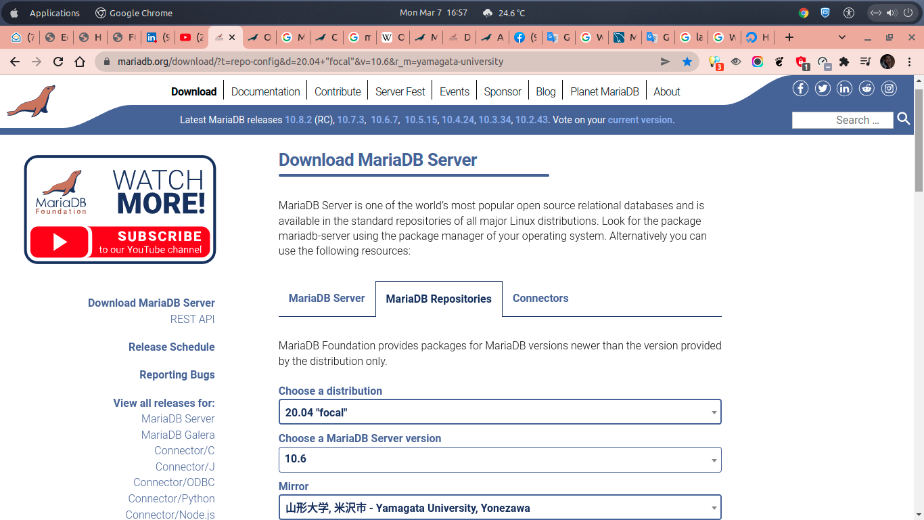Switch to the Facebook tab
This screenshot has height=520, width=924.
(526, 37)
